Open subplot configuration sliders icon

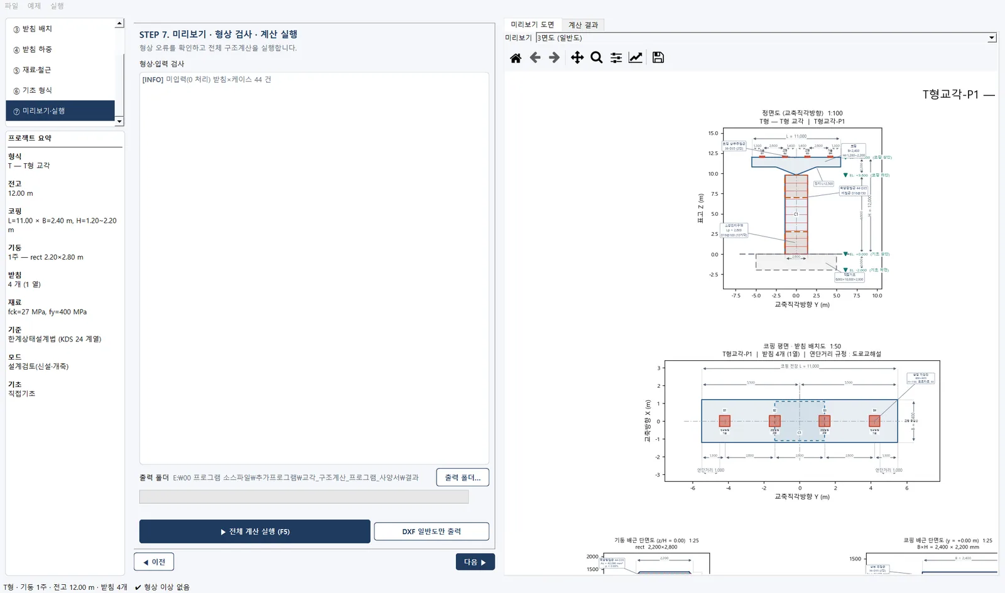(x=616, y=58)
